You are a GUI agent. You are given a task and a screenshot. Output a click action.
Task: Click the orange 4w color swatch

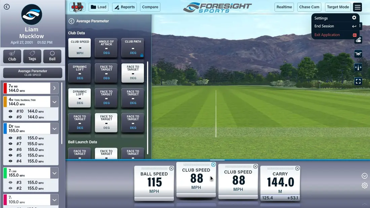click(5, 102)
